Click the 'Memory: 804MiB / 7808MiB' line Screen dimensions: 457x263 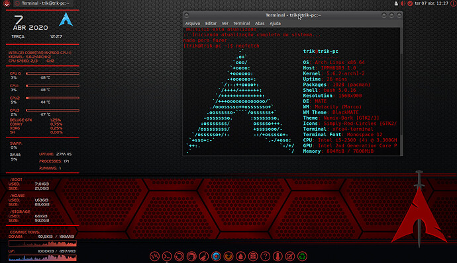338,151
